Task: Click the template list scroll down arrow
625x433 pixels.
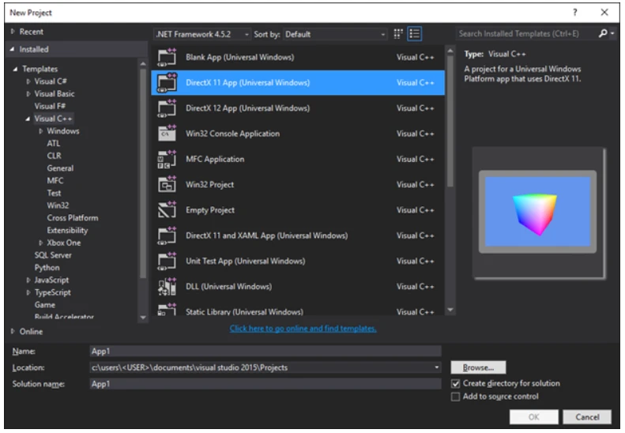Action: pos(450,310)
